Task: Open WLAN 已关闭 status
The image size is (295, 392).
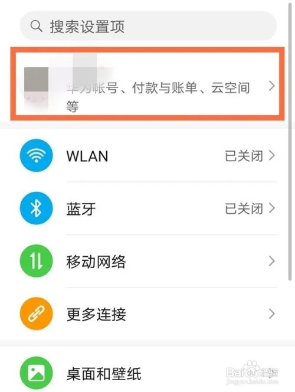Action: click(x=244, y=156)
